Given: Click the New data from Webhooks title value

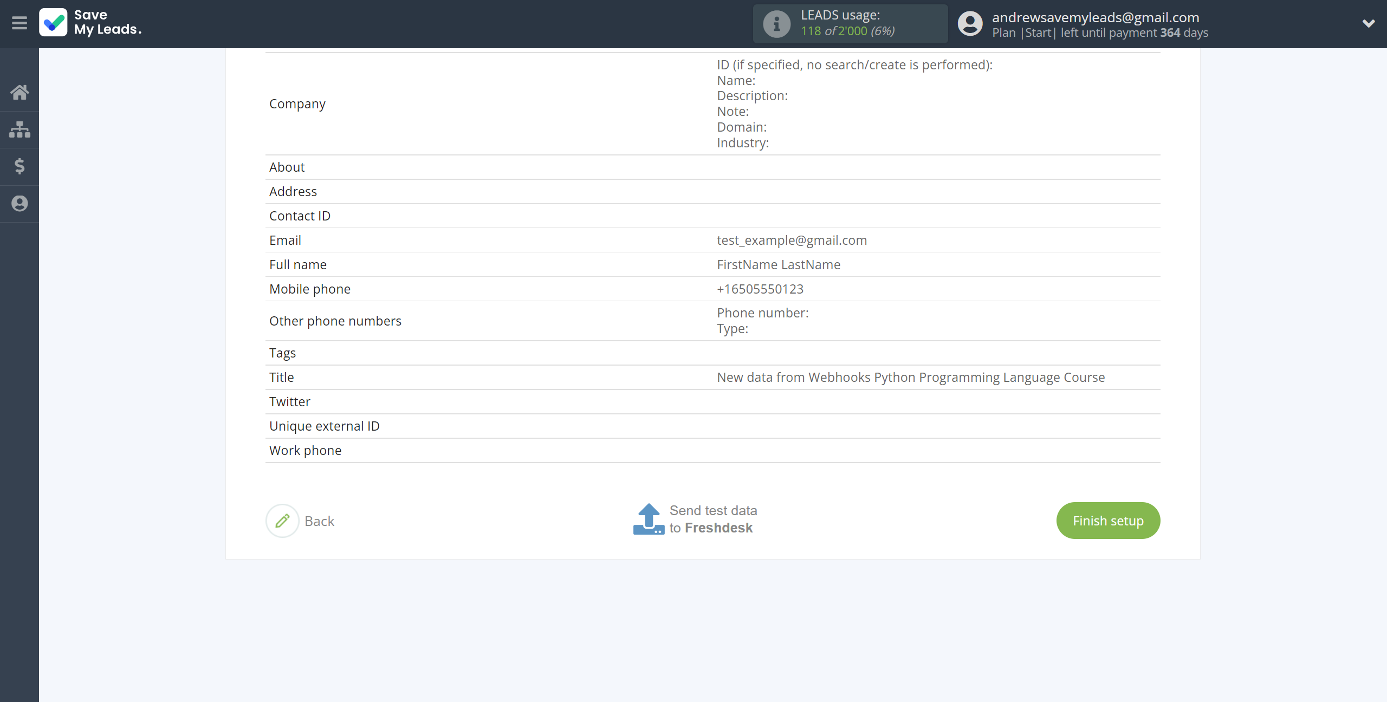Looking at the screenshot, I should click(911, 378).
